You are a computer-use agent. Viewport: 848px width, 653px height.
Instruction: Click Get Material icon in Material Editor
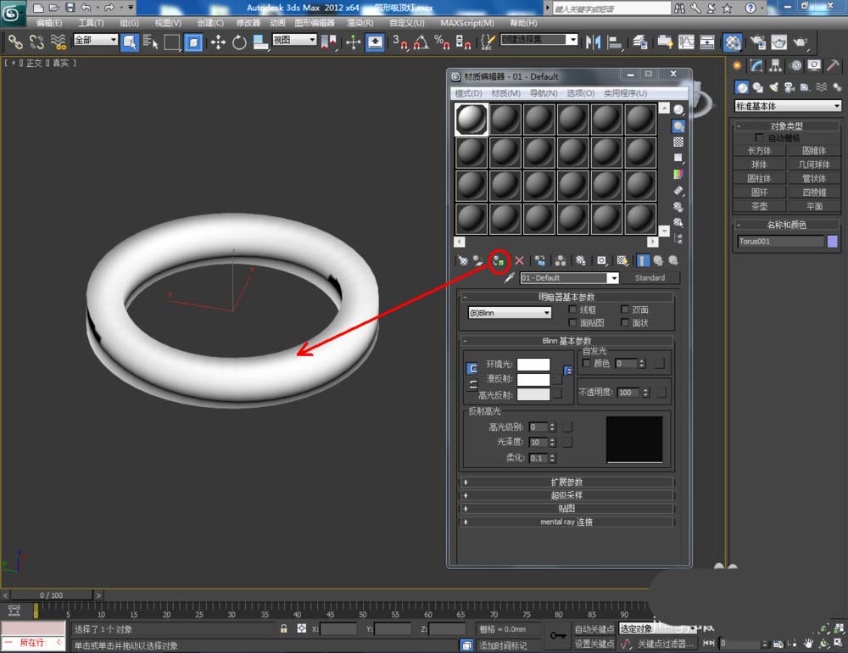click(x=463, y=261)
